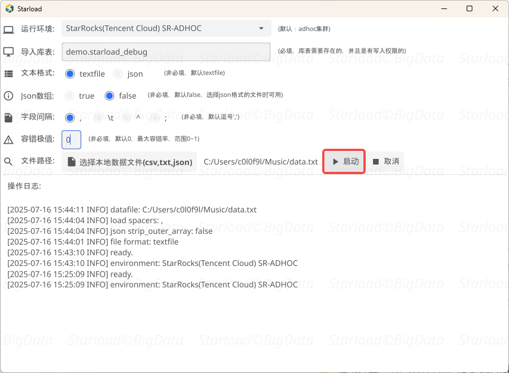Click the hint about 最大容错率 范围0~1

pos(144,139)
